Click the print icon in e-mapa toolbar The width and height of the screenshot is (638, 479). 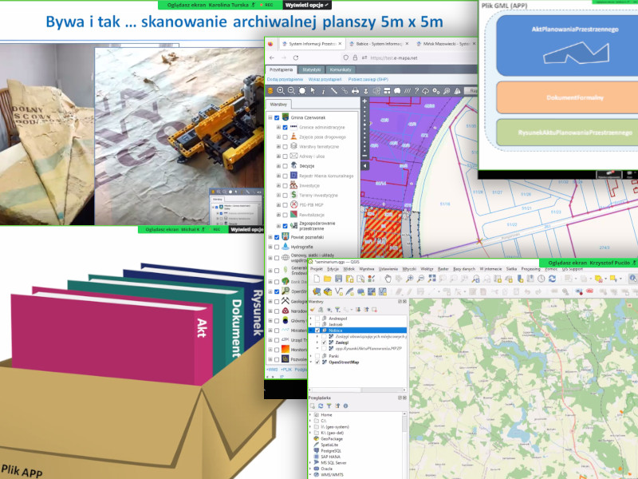pos(355,91)
